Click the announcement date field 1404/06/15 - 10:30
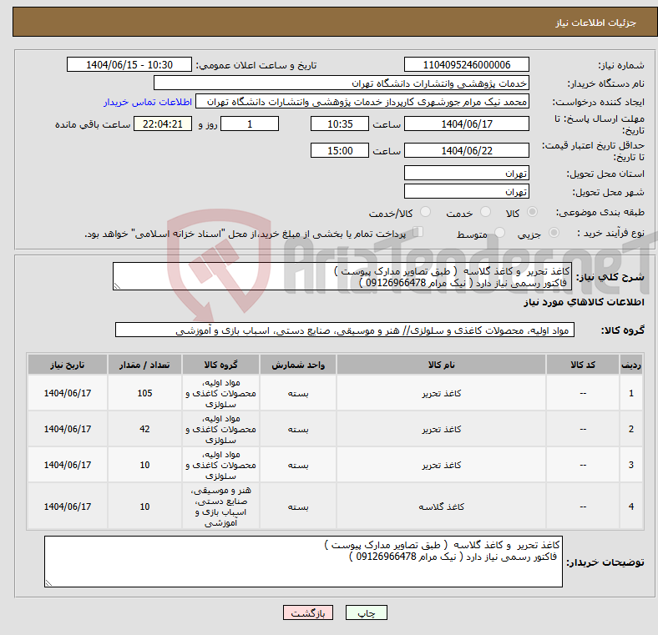 click(129, 64)
